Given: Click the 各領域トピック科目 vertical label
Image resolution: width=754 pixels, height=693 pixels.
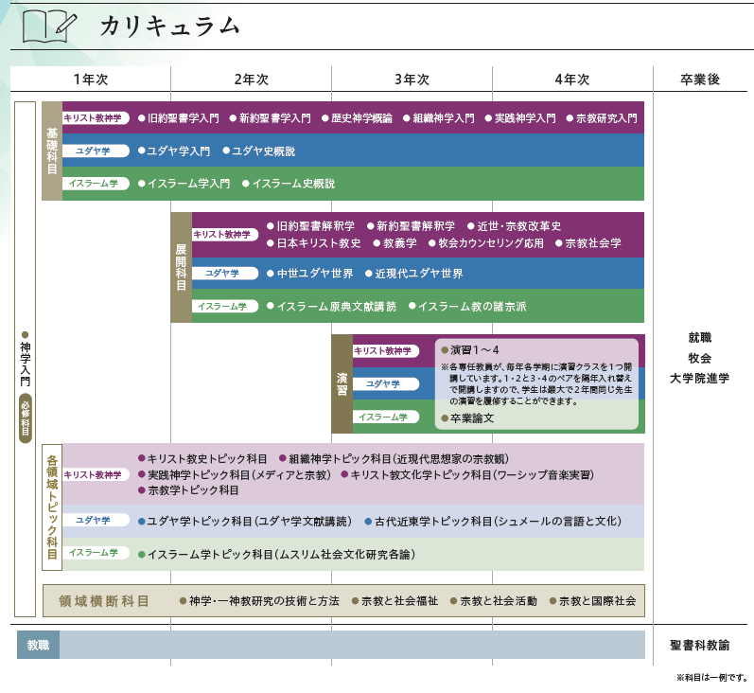Looking at the screenshot, I should point(52,507).
